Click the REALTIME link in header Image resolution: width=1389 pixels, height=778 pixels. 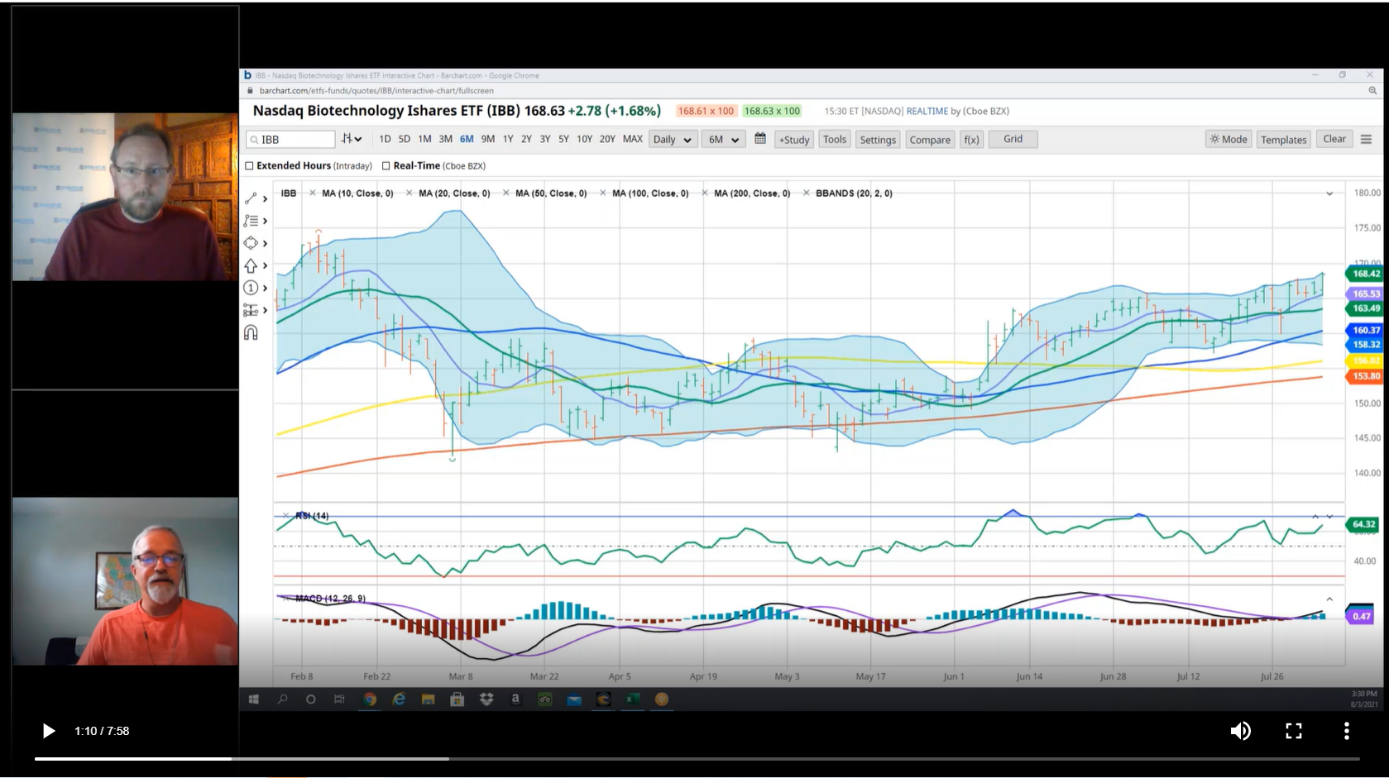pos(927,111)
